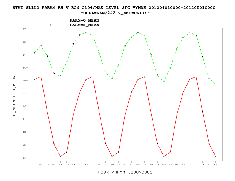Image resolution: width=235 pixels, height=181 pixels.
Task: Click the y-axis tick label '92'
Action: coord(24,29)
